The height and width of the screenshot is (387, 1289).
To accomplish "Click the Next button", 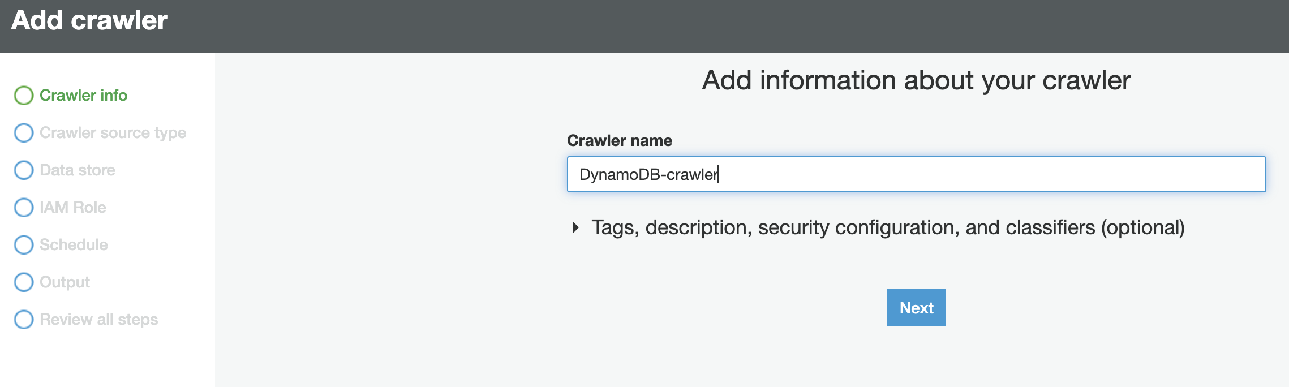I will point(916,307).
